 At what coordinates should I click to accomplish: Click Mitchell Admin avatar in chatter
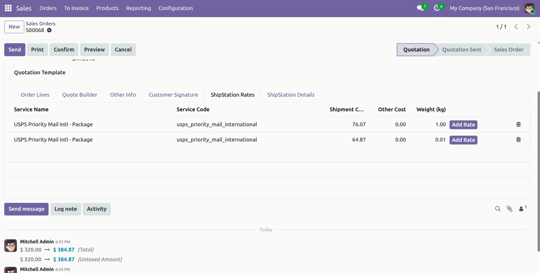pyautogui.click(x=11, y=245)
